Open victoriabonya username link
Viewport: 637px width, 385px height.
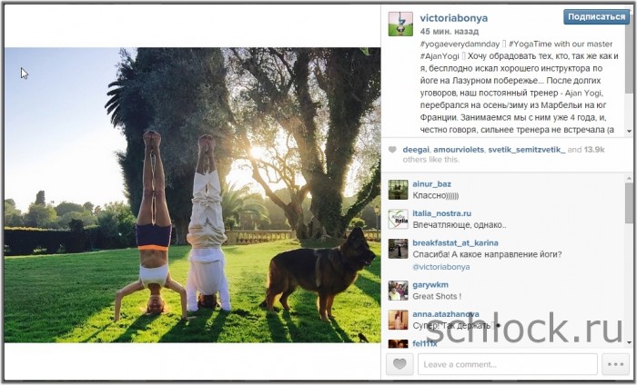(454, 18)
